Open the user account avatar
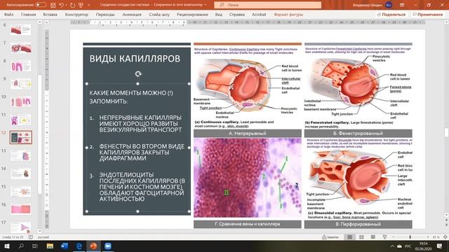449x252 pixels. (389, 5)
